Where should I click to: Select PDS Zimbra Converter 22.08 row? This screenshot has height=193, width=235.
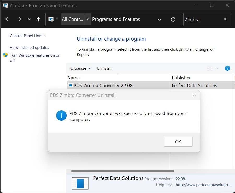[150, 85]
